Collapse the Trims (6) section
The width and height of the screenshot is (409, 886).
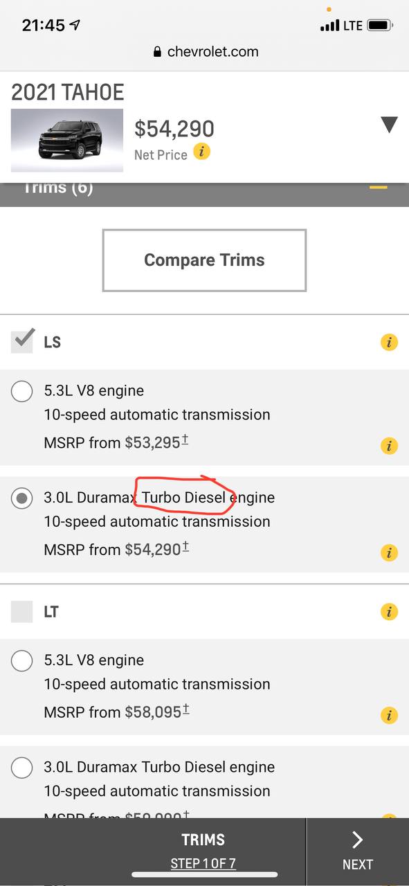point(378,187)
